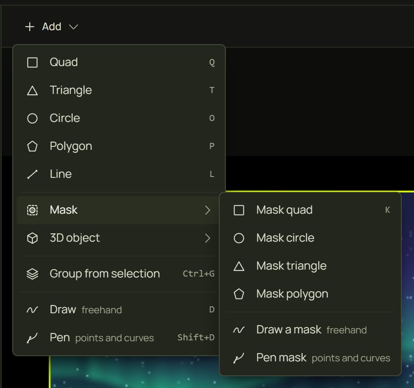Click the Add button label
Screen dimensions: 414x388
coord(52,27)
